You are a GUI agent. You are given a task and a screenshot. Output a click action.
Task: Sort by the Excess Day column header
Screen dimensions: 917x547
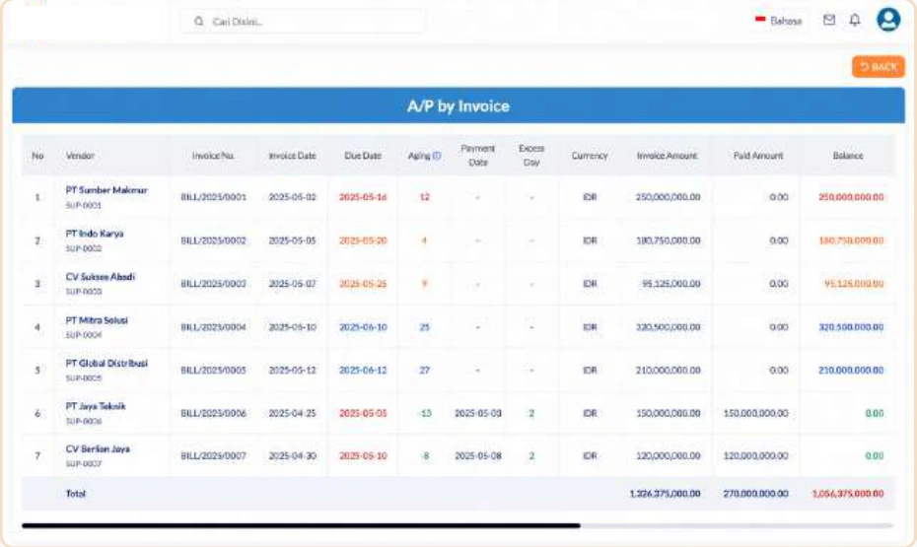[x=531, y=156]
